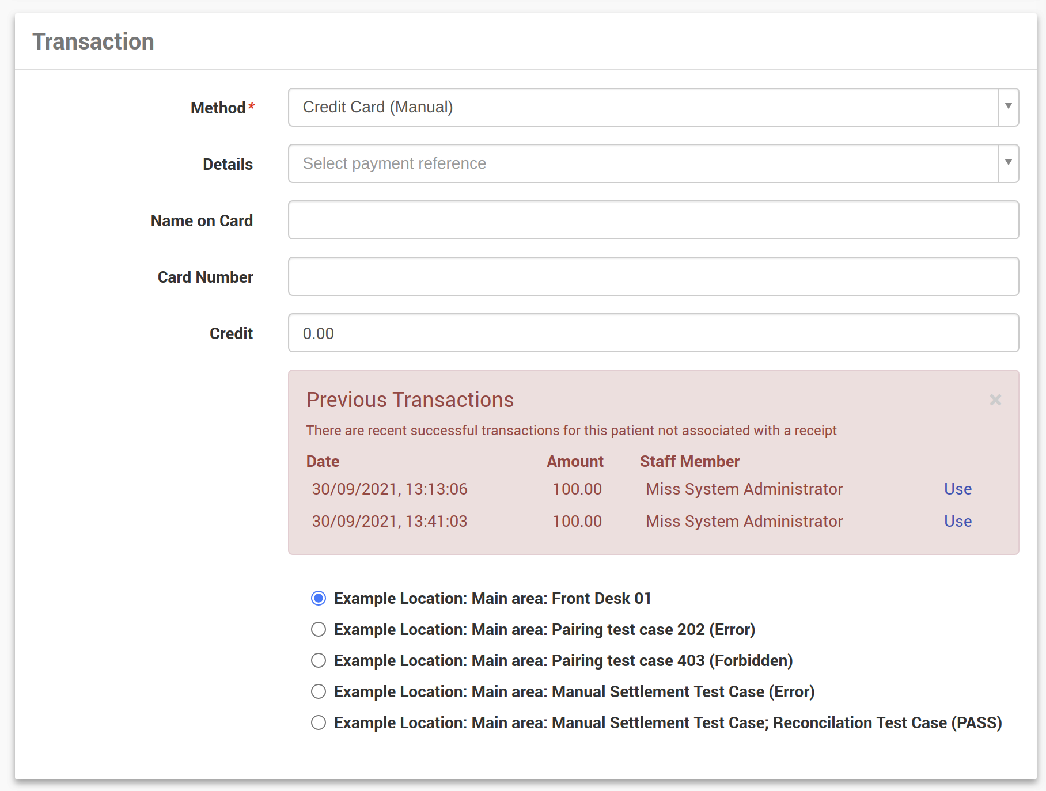This screenshot has height=791, width=1046.
Task: Click the Select payment reference field
Action: pos(642,163)
